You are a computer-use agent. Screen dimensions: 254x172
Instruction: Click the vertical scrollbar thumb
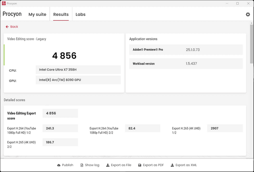tap(251, 44)
